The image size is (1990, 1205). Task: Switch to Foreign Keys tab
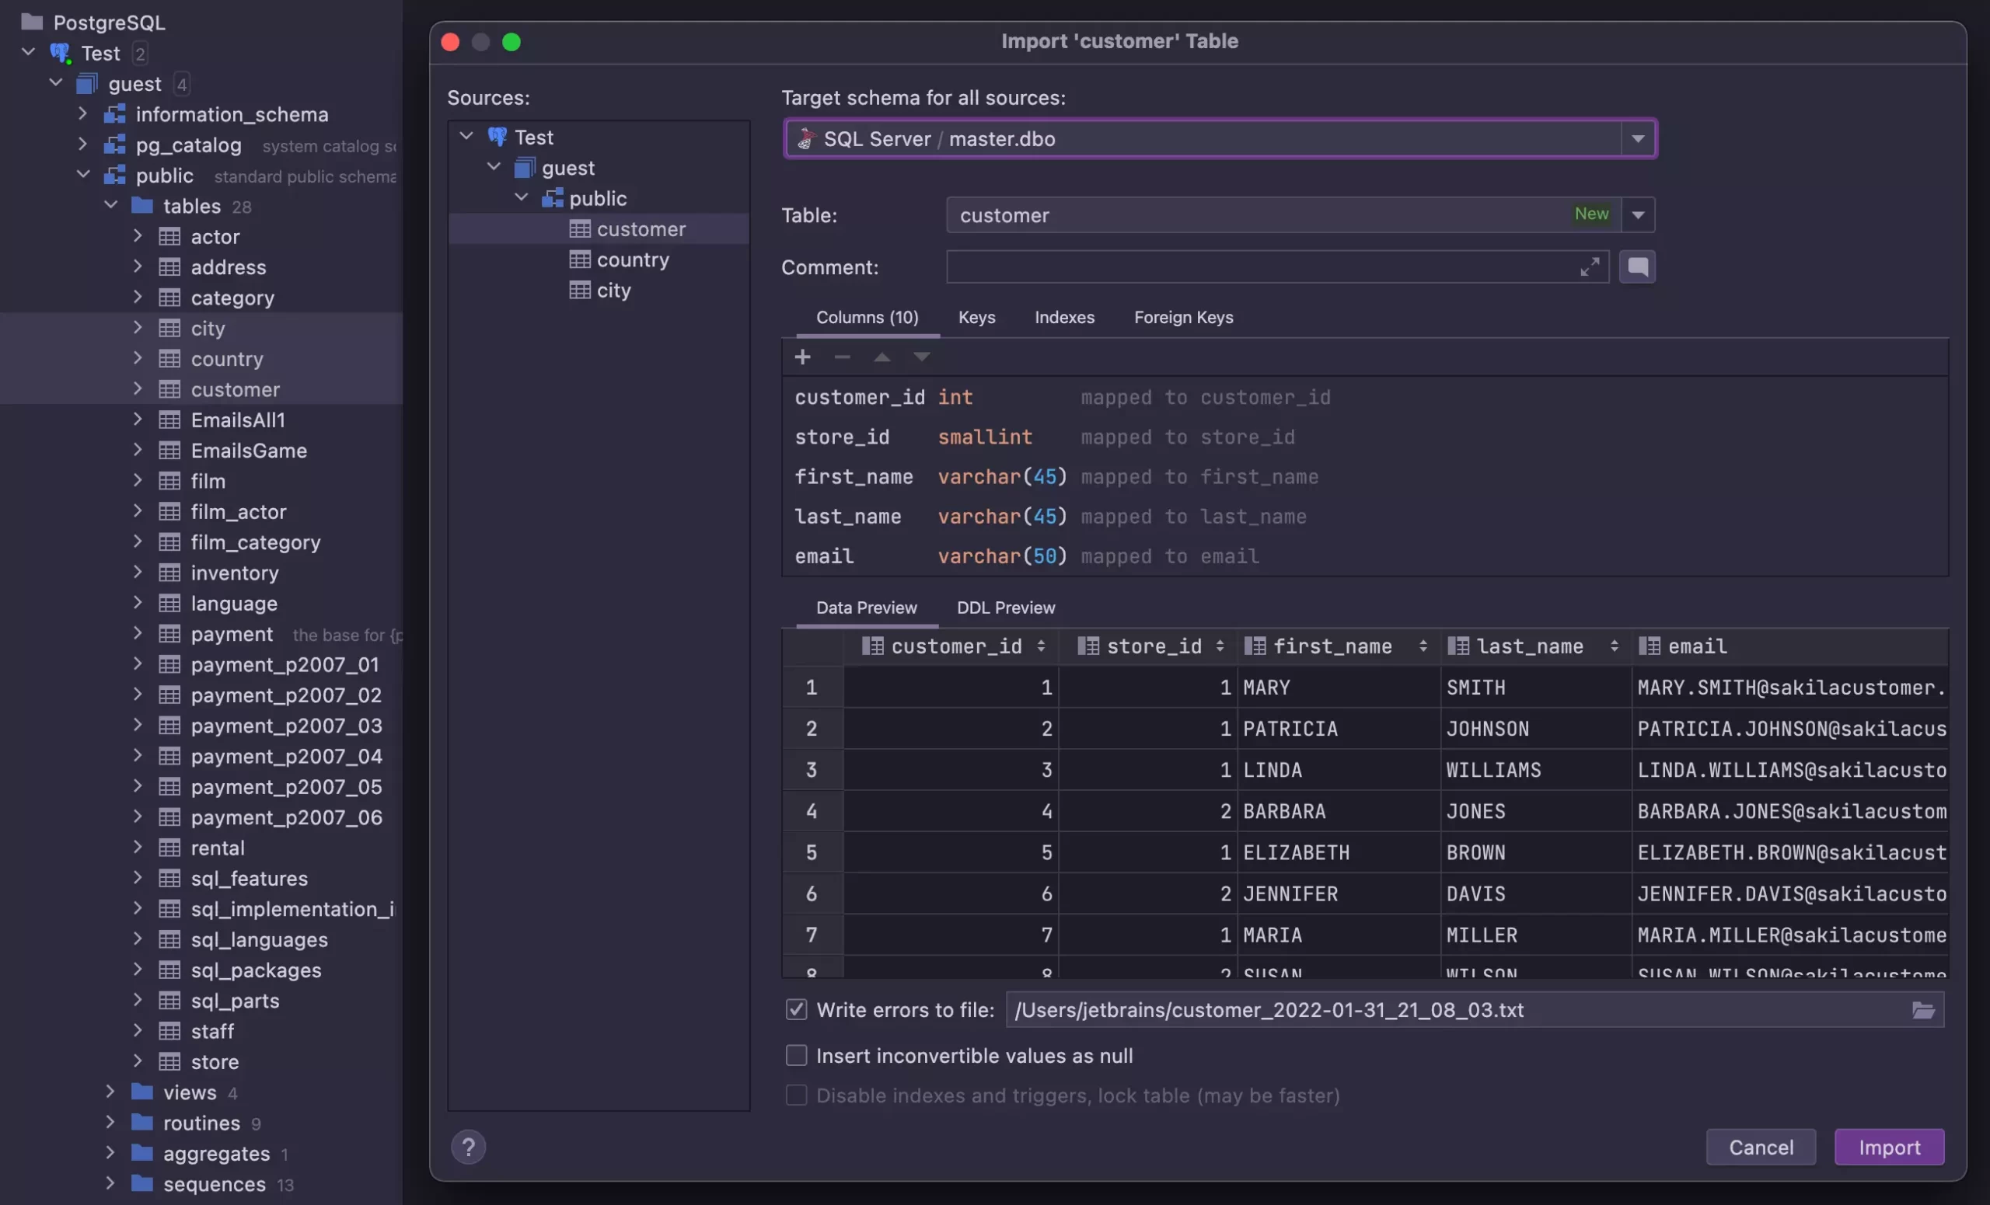pos(1182,315)
